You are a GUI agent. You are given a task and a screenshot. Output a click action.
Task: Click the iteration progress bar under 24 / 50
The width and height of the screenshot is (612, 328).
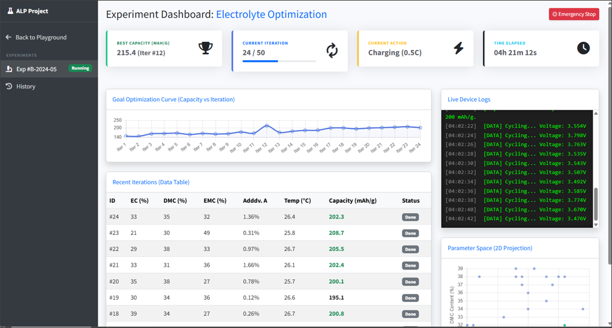(x=279, y=61)
